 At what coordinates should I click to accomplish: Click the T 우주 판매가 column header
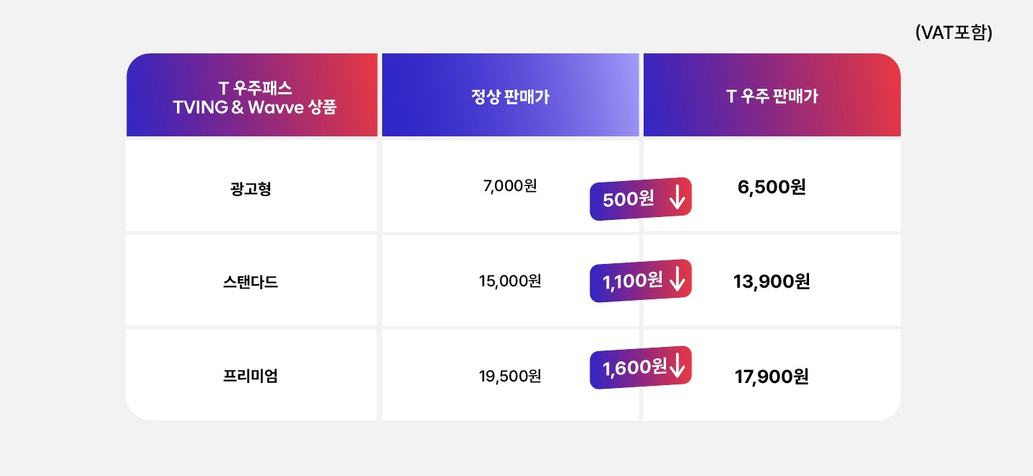(x=771, y=97)
